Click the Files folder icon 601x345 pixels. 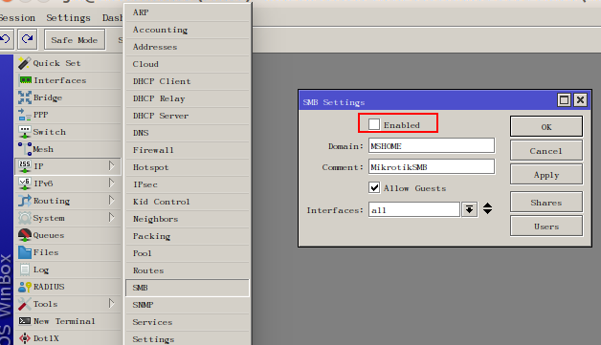pos(25,252)
